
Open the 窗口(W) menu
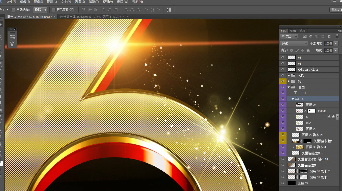tap(122, 2)
